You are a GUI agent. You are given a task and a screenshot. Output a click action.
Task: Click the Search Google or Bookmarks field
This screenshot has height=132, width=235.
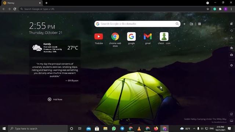[137, 24]
